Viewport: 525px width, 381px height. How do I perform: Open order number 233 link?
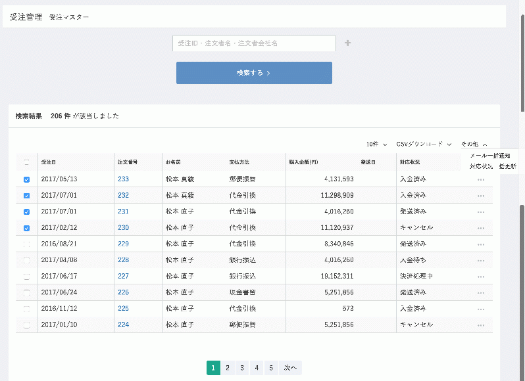[x=123, y=179]
